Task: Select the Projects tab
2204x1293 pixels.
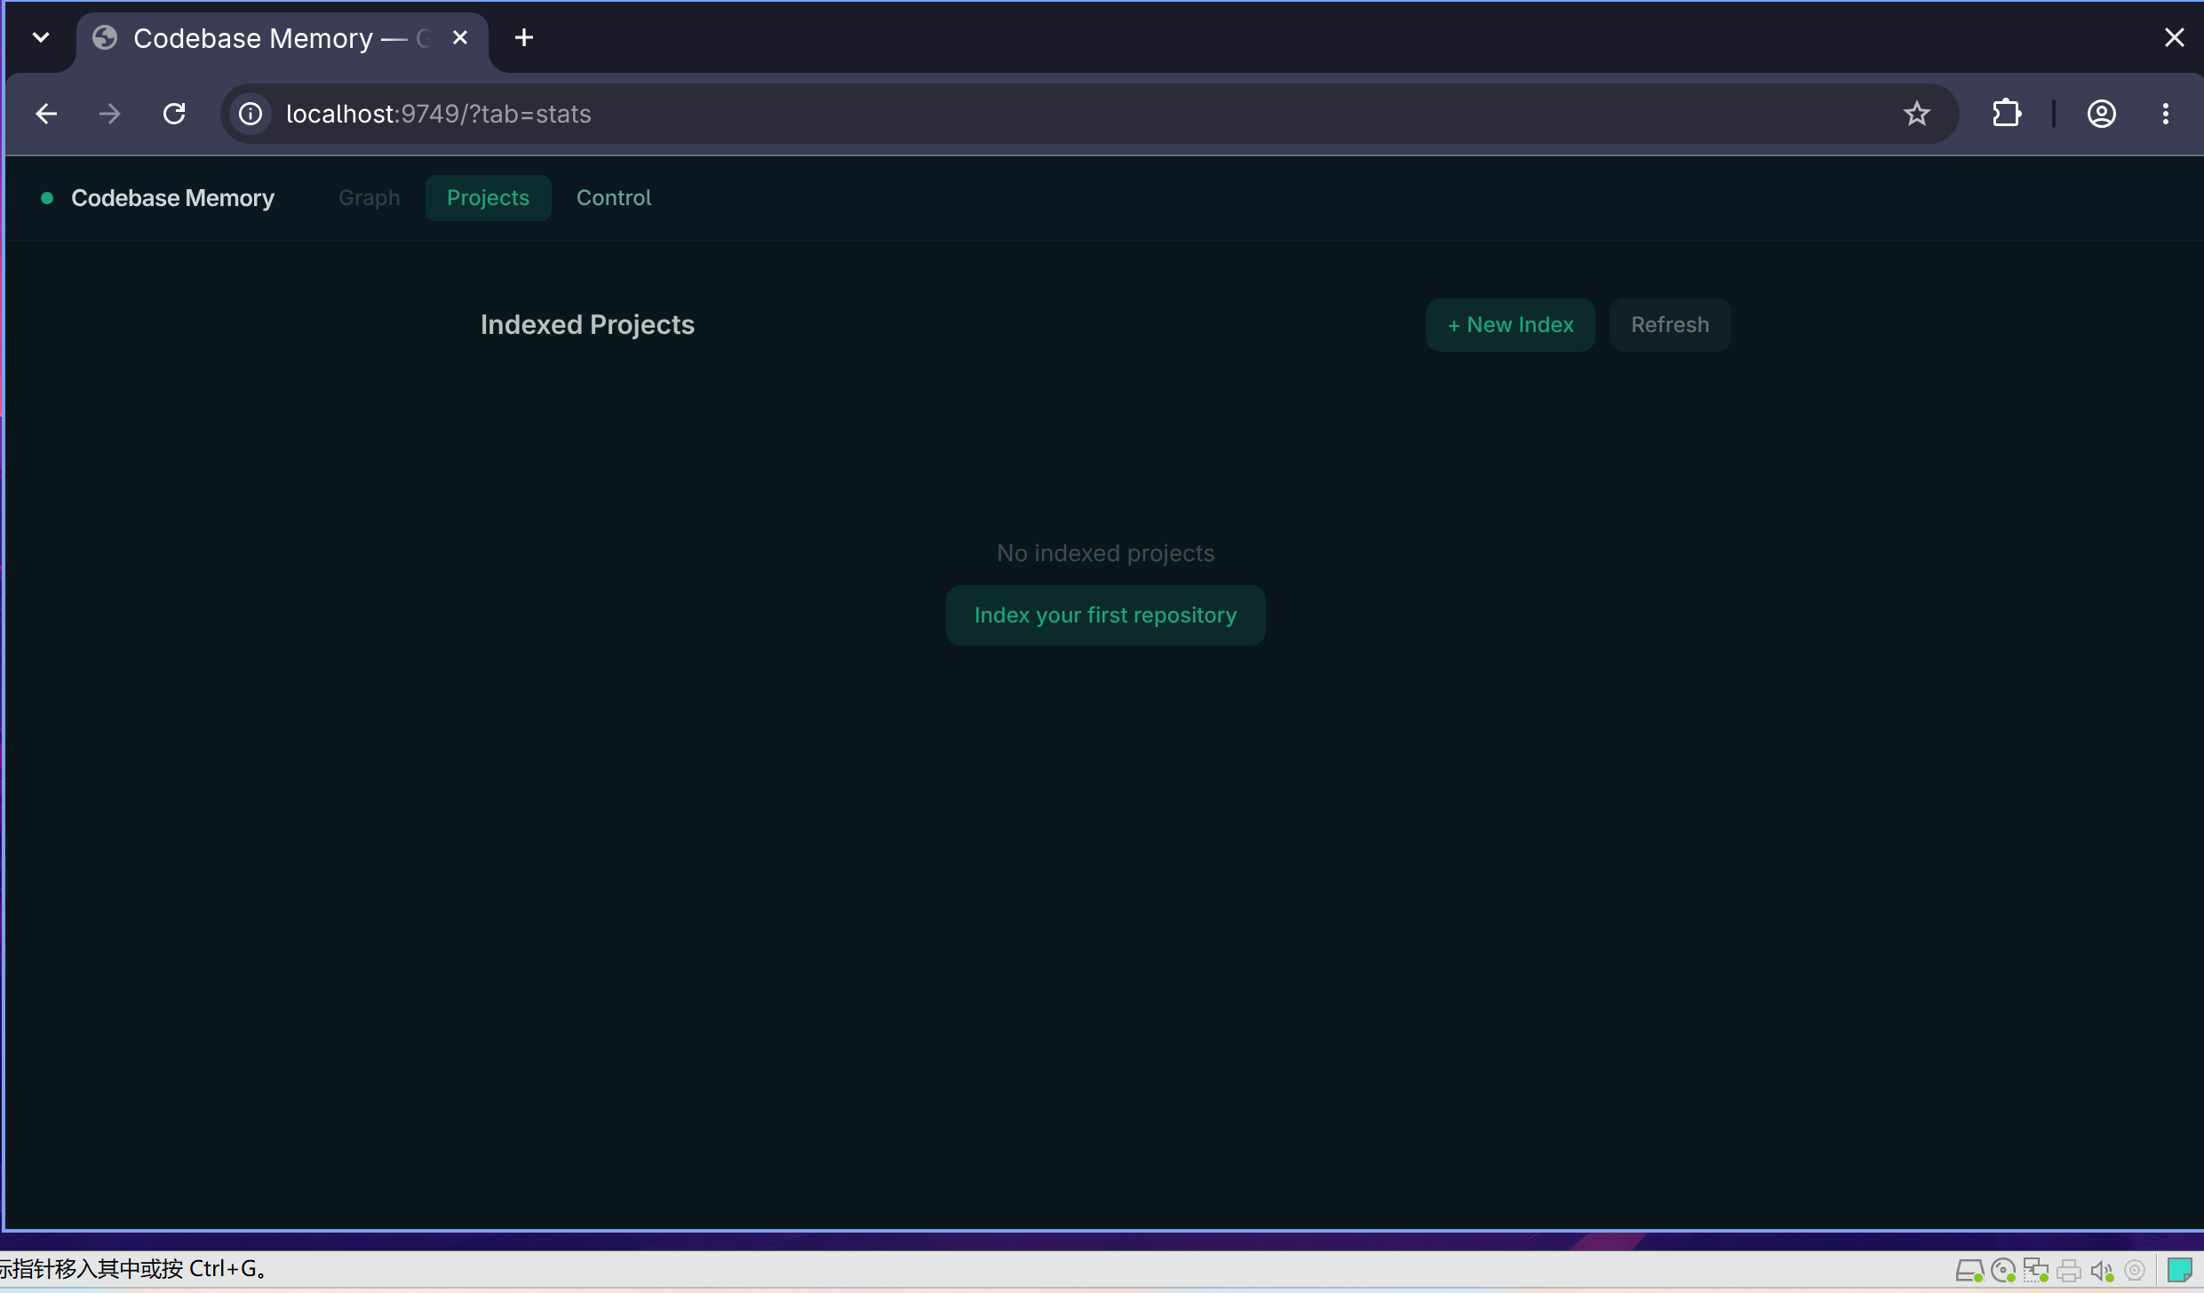Action: point(488,197)
